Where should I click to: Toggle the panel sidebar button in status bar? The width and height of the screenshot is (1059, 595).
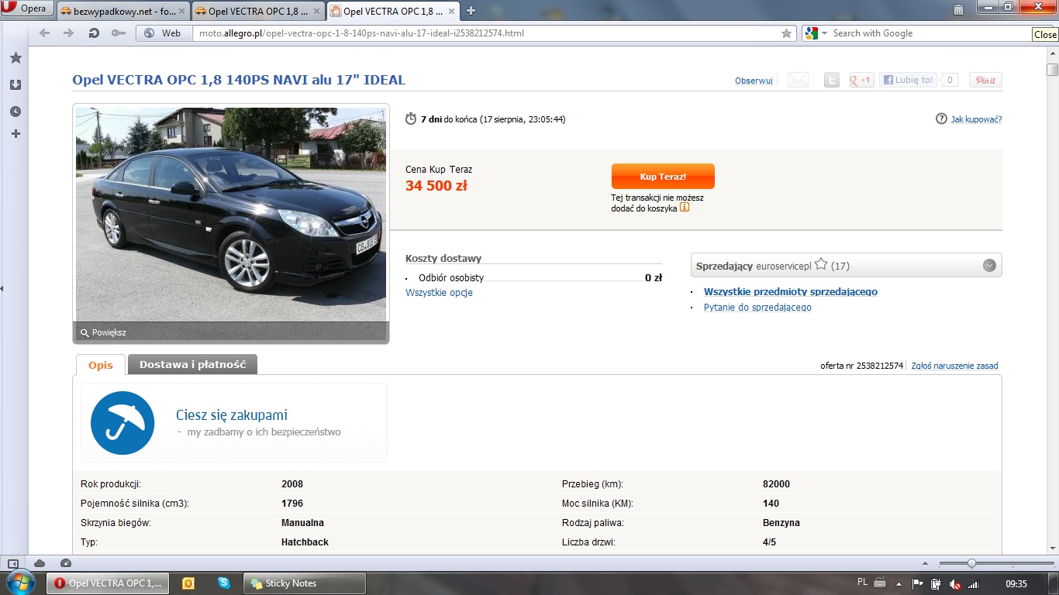(x=12, y=563)
